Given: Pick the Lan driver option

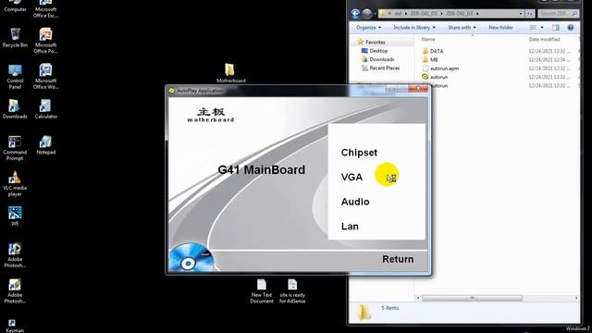Looking at the screenshot, I should pyautogui.click(x=350, y=226).
